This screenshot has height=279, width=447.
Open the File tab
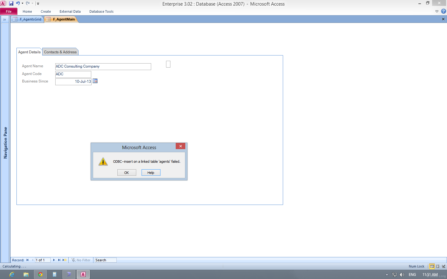[9, 11]
